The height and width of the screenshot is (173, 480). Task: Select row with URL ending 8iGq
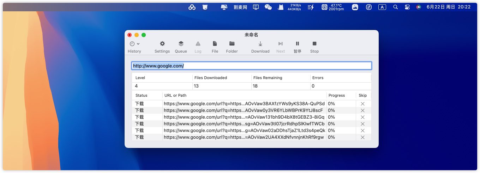251,117
